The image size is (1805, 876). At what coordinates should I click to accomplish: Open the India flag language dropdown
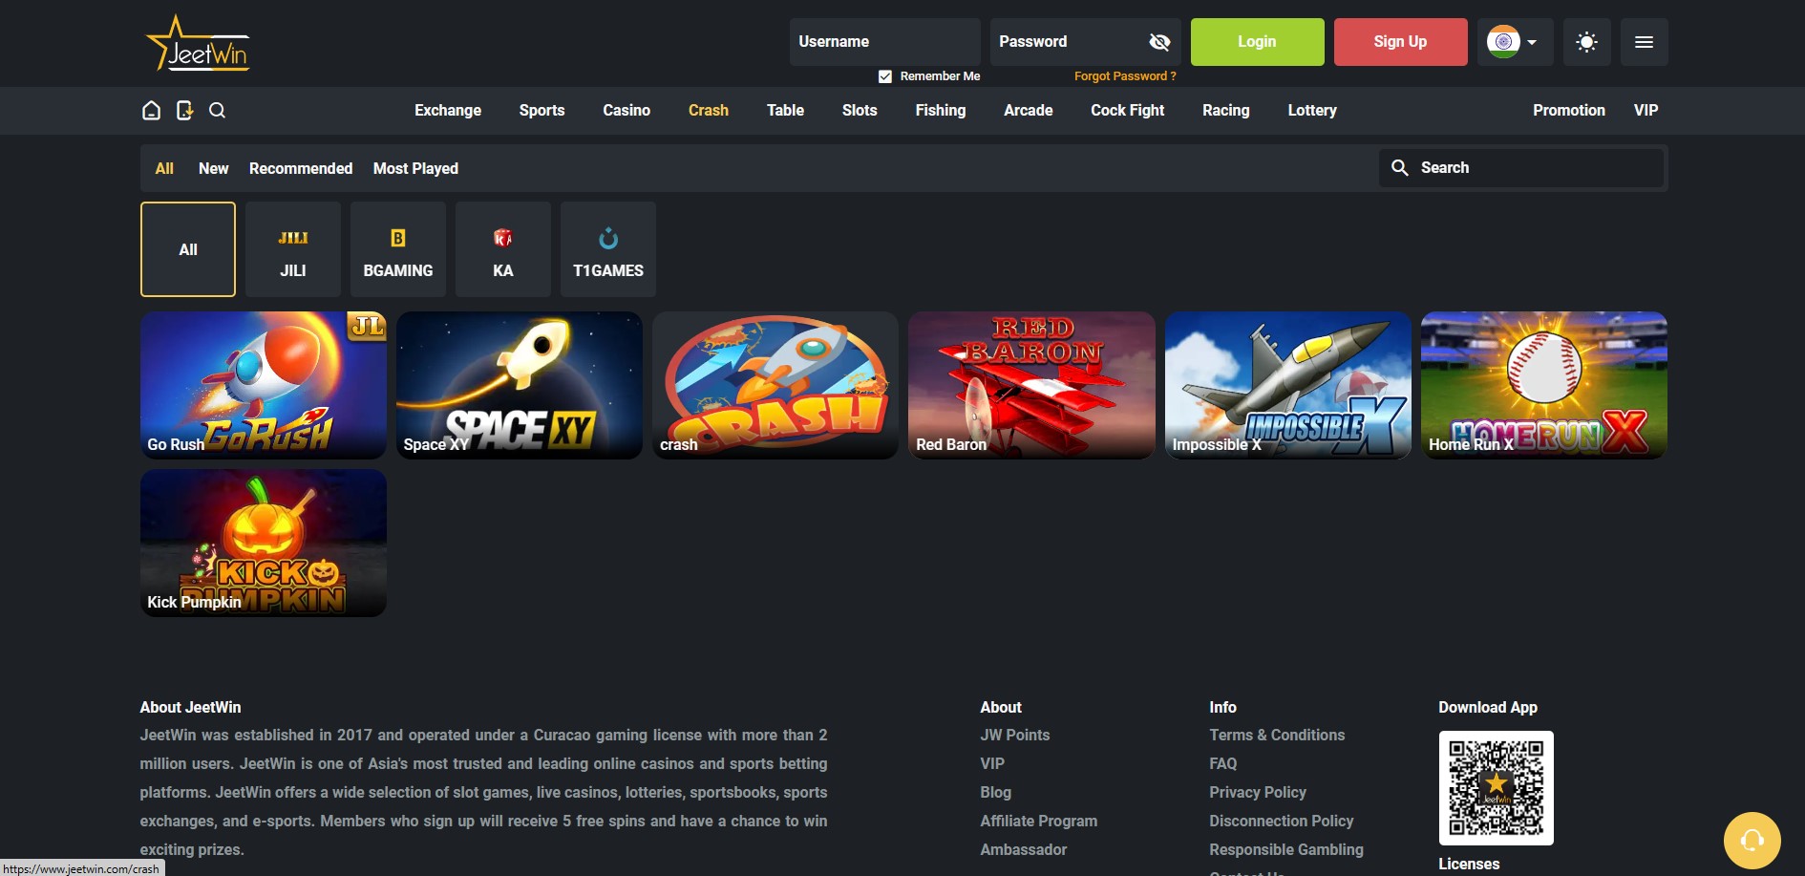pyautogui.click(x=1515, y=42)
